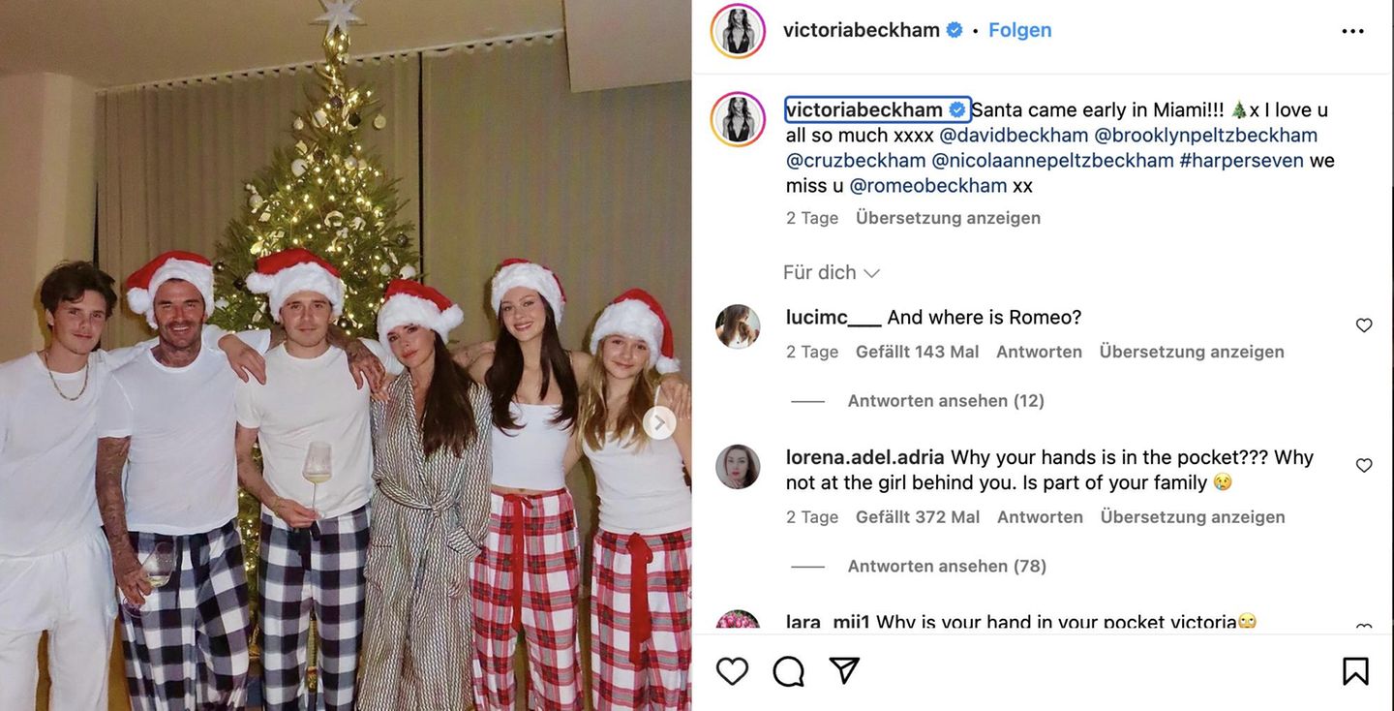Viewport: 1394px width, 711px height.
Task: Show caption translation via Übersetzung anzeigen
Action: (948, 218)
